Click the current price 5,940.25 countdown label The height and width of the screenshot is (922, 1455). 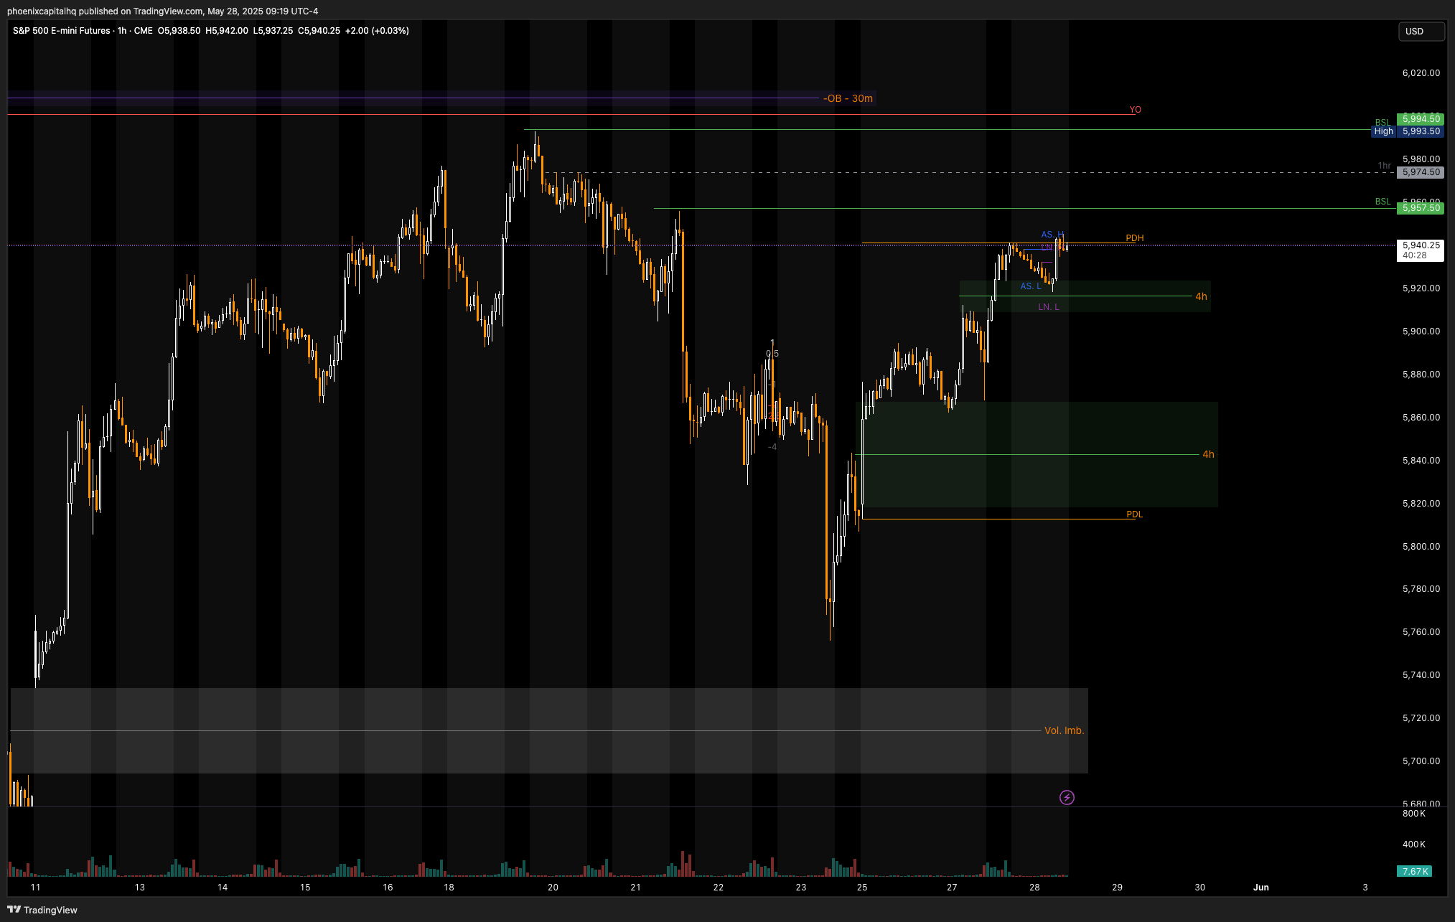pyautogui.click(x=1421, y=250)
